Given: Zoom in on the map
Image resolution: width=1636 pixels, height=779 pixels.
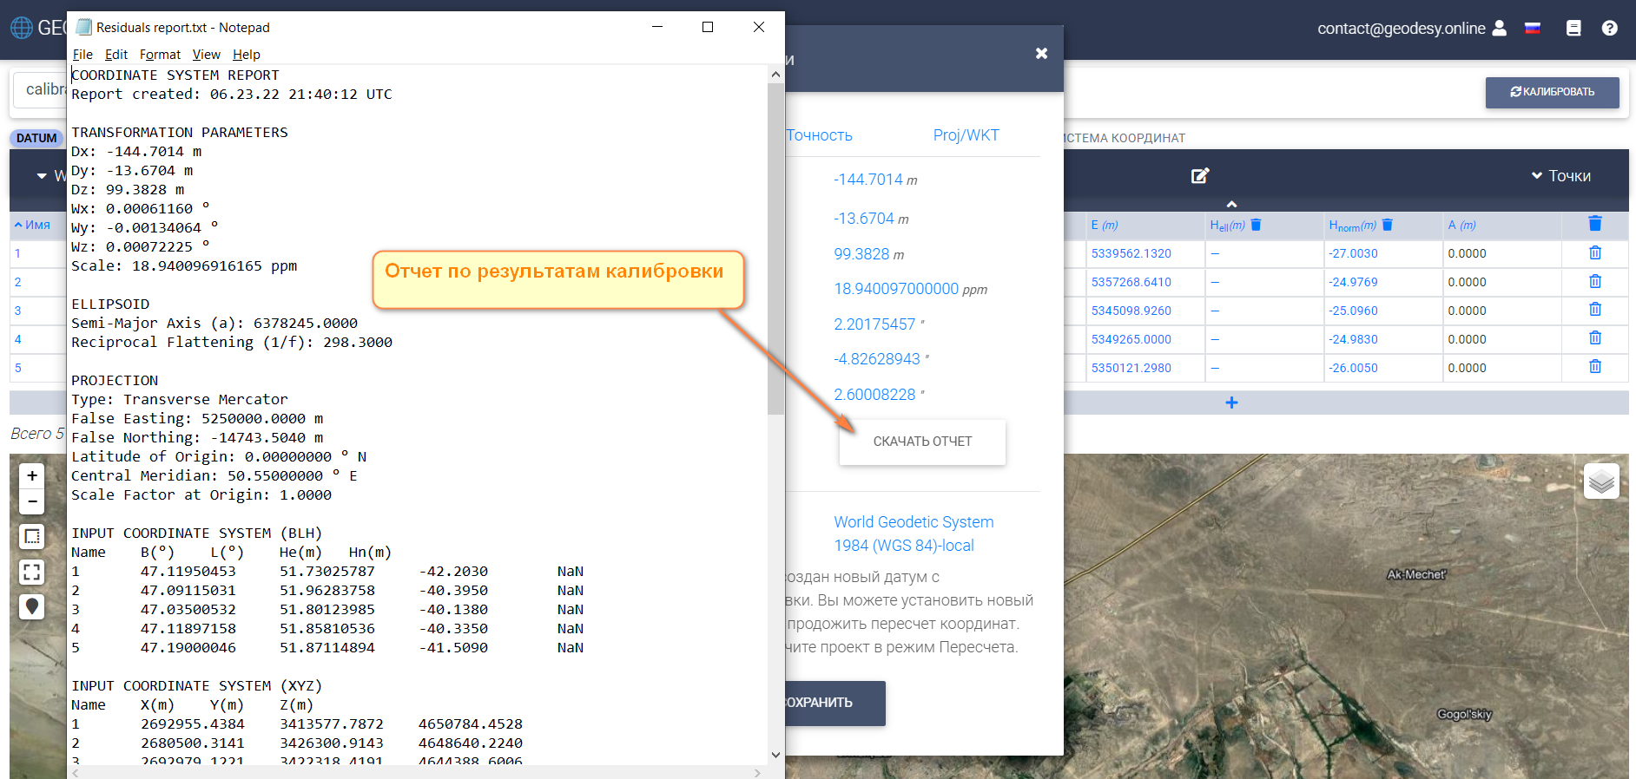Looking at the screenshot, I should pyautogui.click(x=32, y=475).
